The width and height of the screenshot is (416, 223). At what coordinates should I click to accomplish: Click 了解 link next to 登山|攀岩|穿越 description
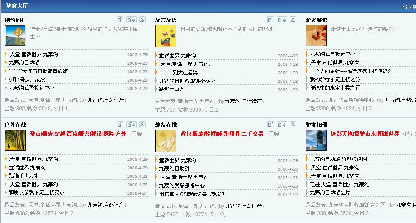(x=137, y=134)
